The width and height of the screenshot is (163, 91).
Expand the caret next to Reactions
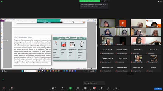point(104,88)
